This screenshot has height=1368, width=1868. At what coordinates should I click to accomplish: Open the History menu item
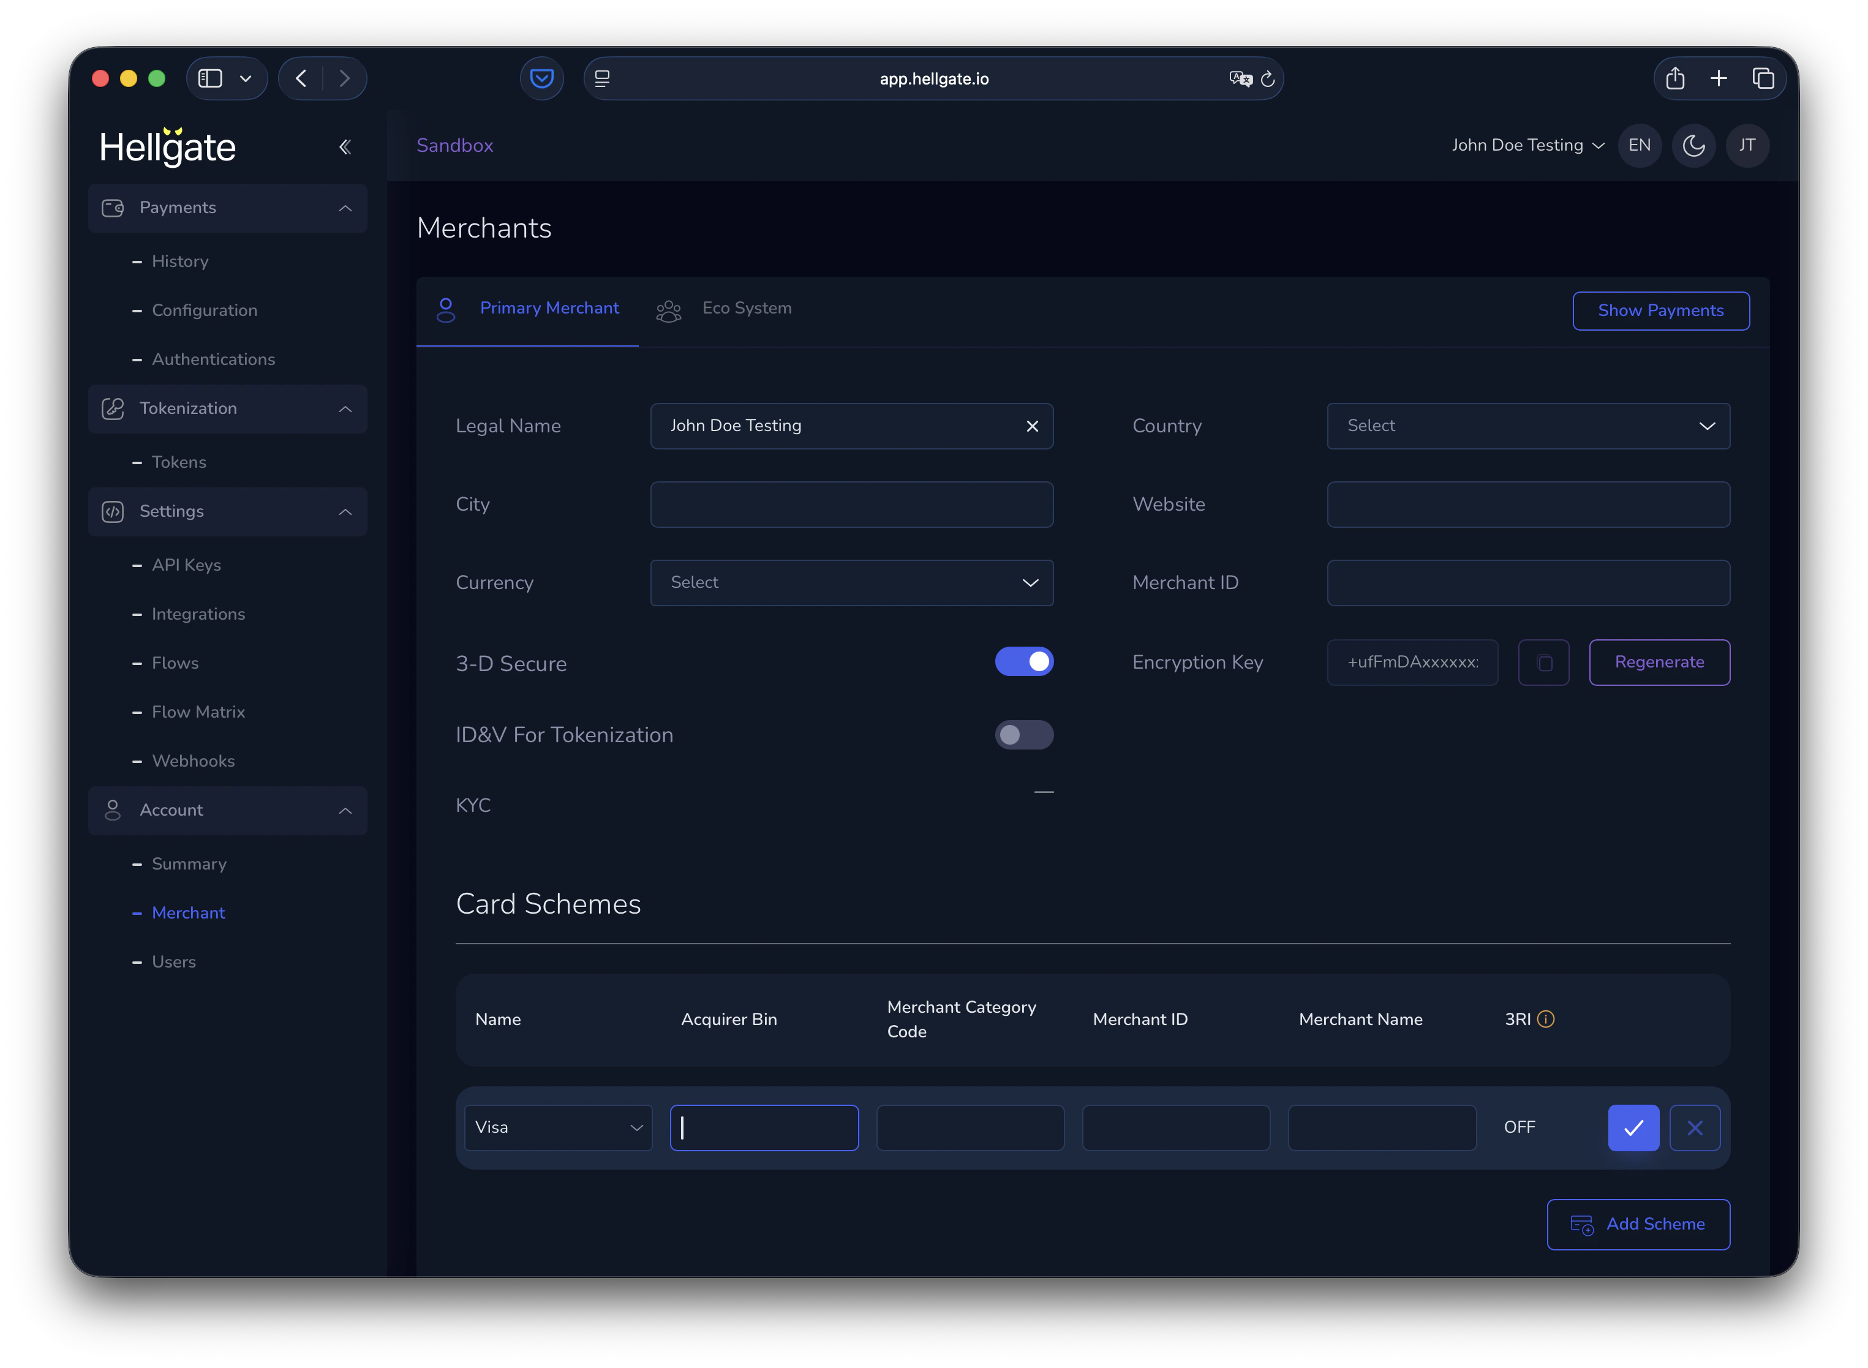pyautogui.click(x=179, y=261)
